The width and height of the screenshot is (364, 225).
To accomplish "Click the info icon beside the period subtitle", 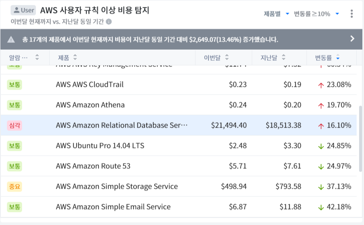I will tap(109, 22).
